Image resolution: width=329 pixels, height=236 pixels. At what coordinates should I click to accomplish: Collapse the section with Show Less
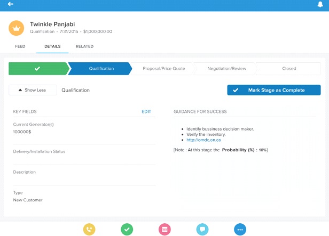click(33, 90)
